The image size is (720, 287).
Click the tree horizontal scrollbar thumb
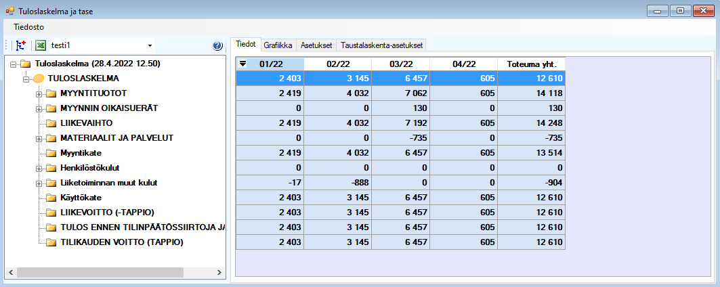[x=100, y=272]
